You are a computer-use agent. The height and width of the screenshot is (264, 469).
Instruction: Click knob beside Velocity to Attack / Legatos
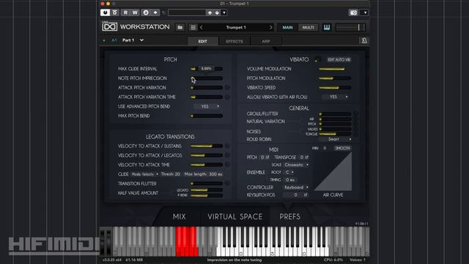(227, 155)
